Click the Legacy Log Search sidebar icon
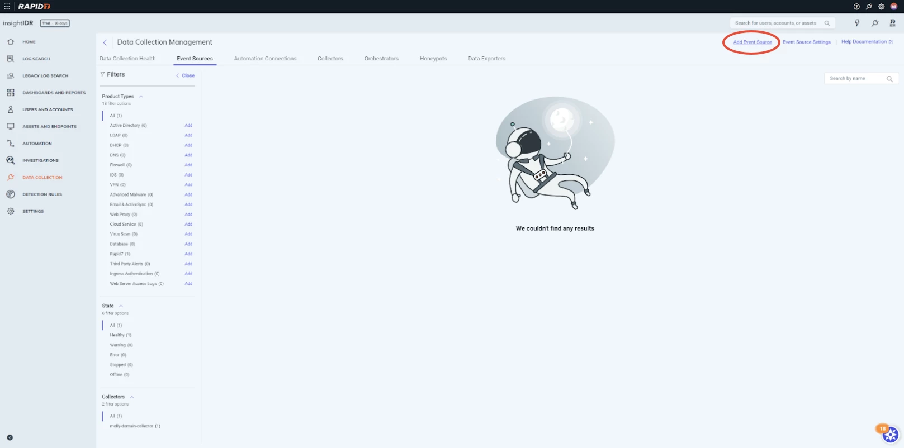 click(x=10, y=75)
